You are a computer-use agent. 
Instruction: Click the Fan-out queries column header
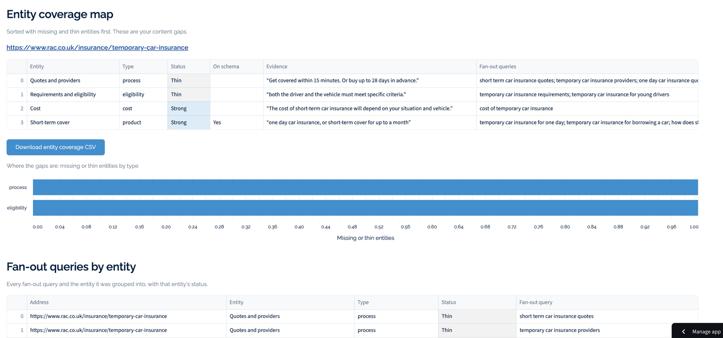587,67
